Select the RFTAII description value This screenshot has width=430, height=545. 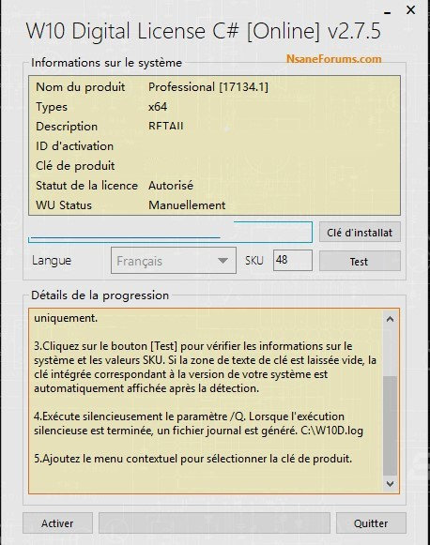click(x=165, y=126)
